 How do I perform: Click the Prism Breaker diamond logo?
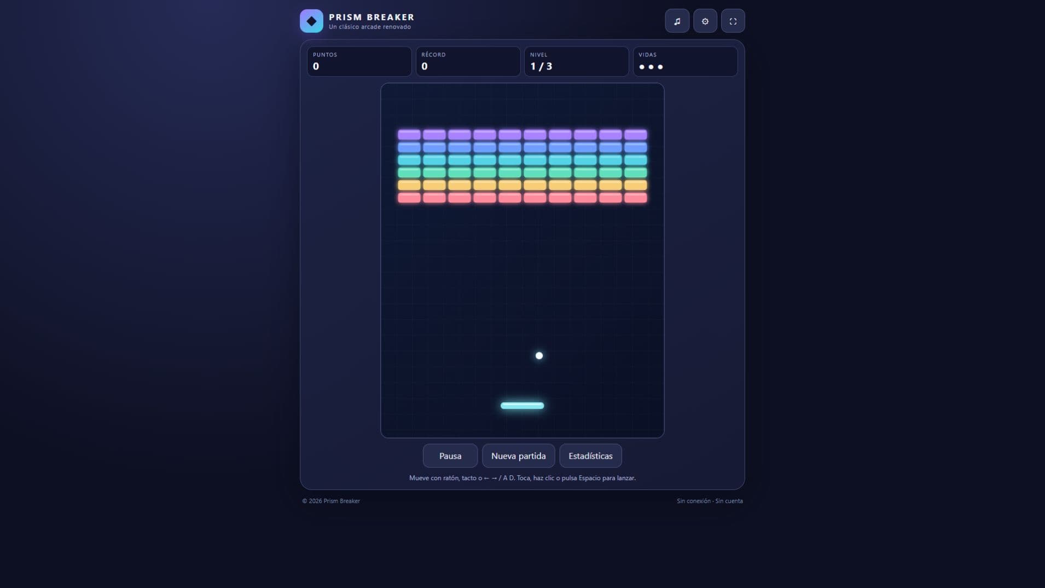311,21
